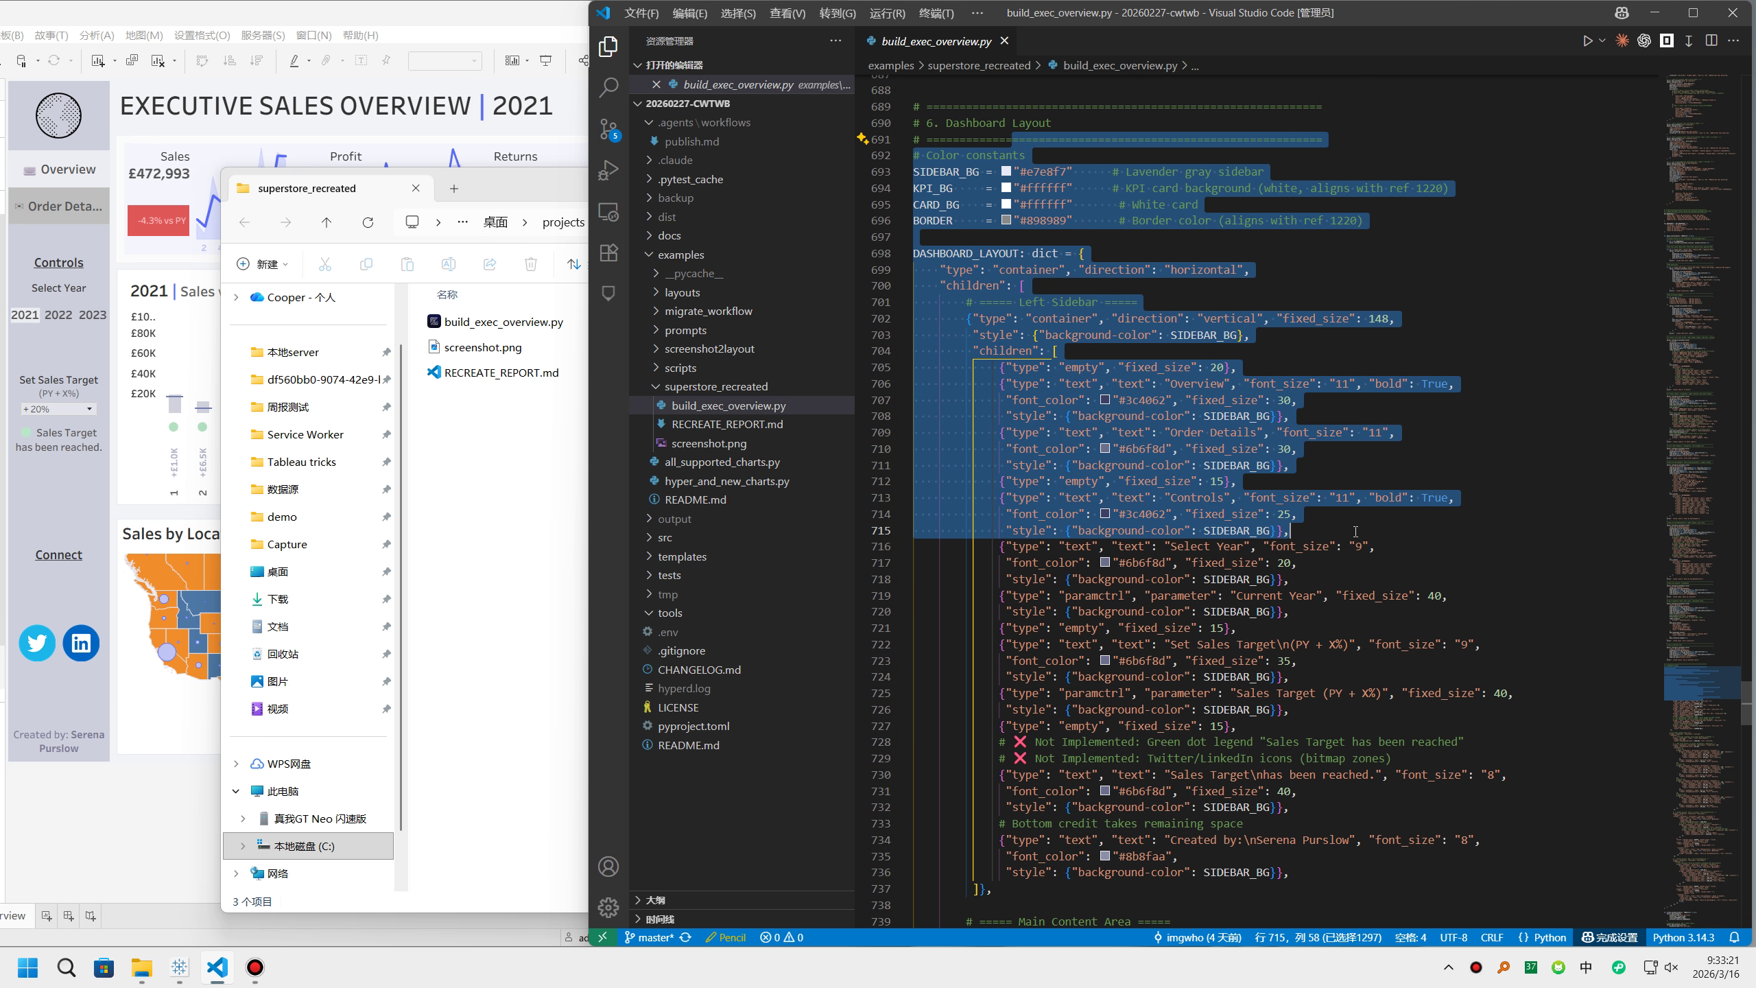Click the Connect link in the dashboard
This screenshot has height=988, width=1756.
pos(58,554)
